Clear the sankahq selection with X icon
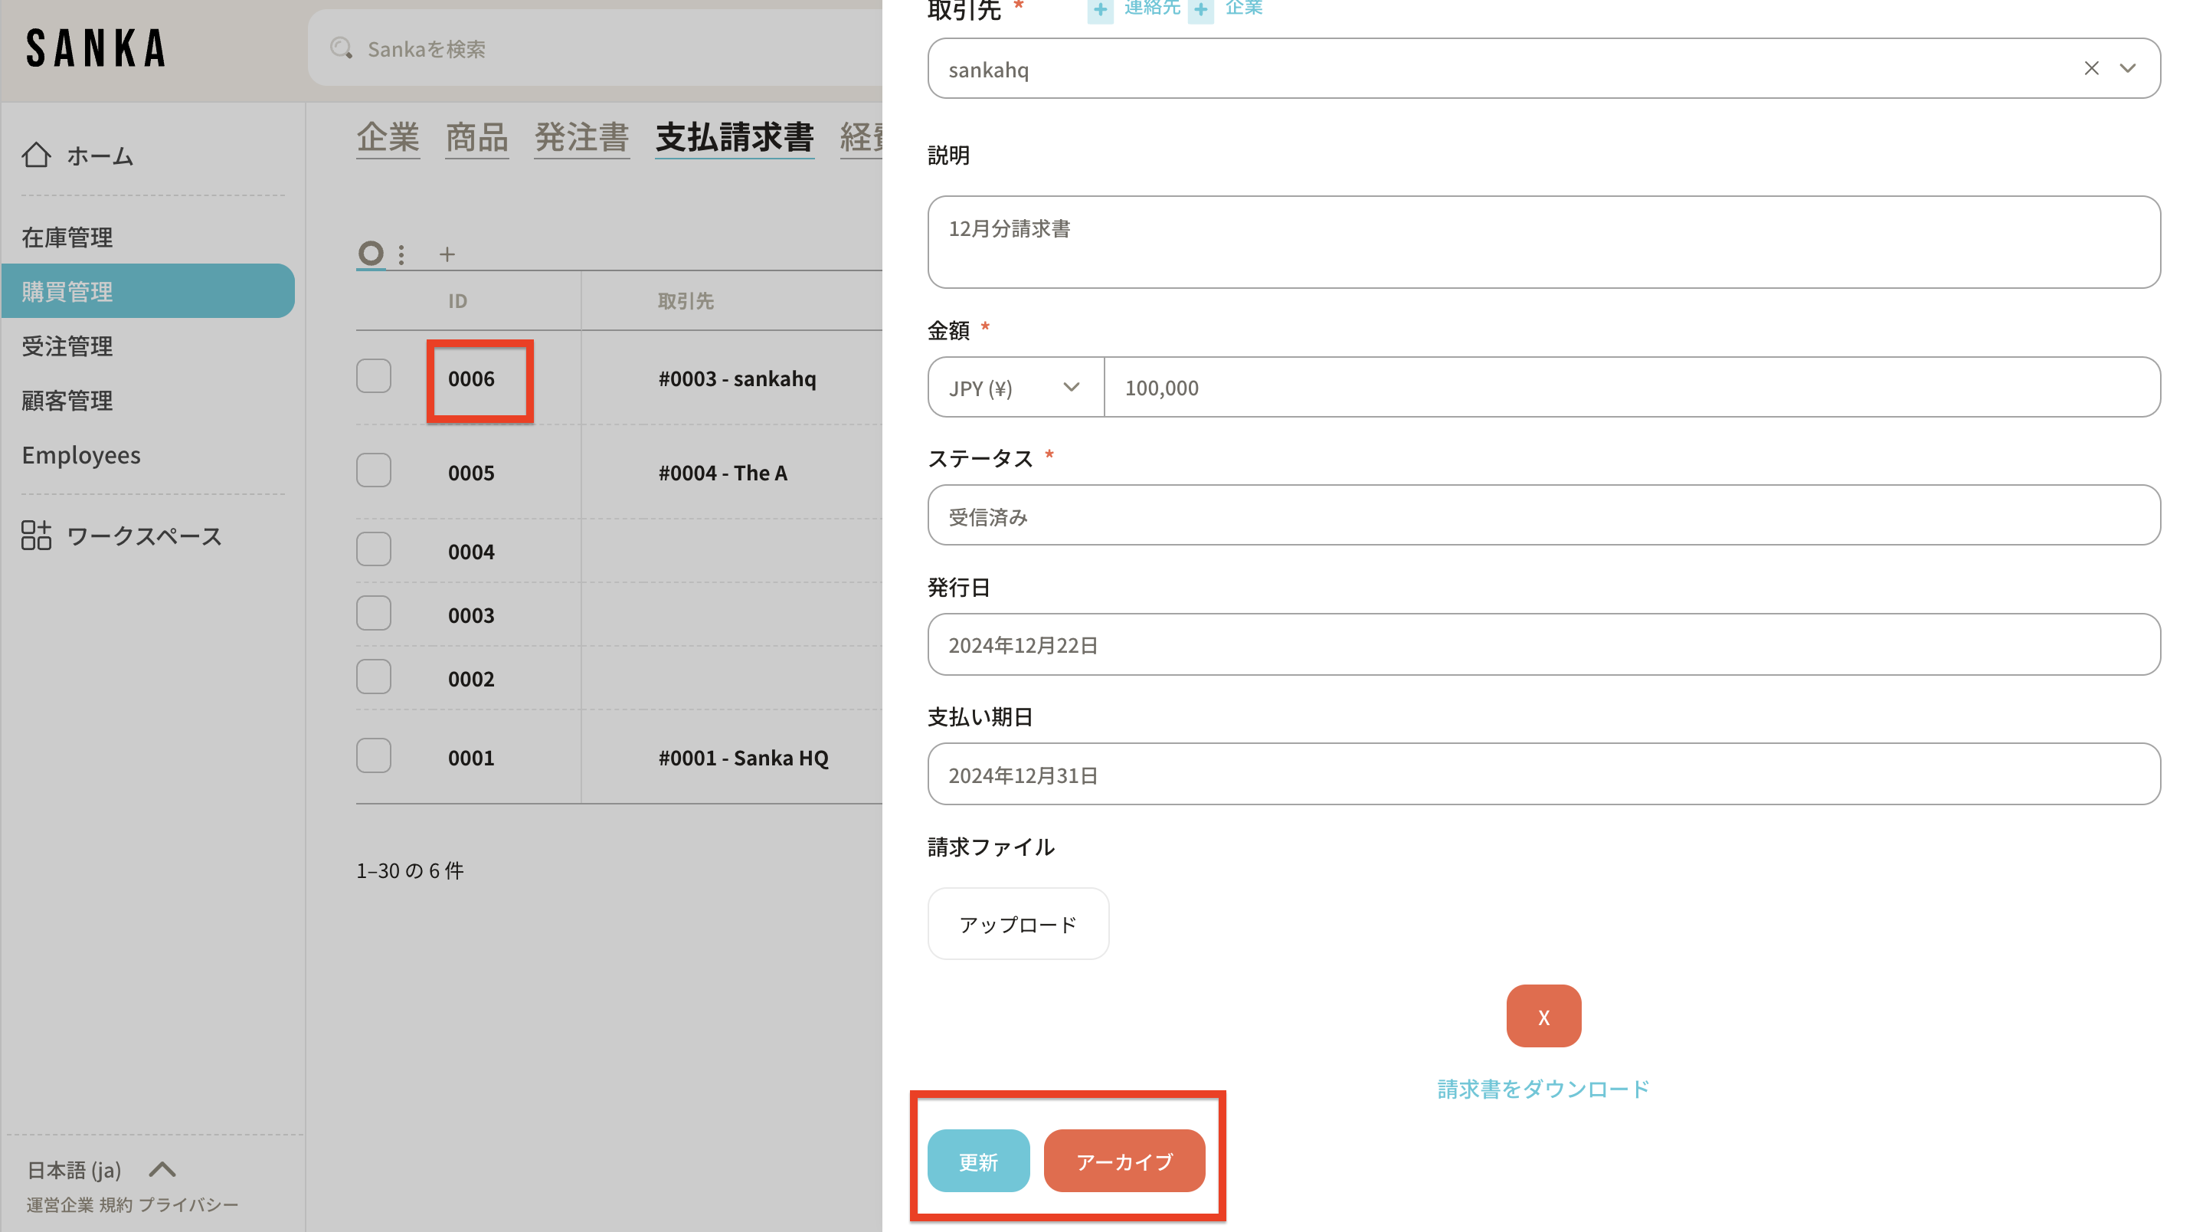2206x1232 pixels. pos(2091,68)
